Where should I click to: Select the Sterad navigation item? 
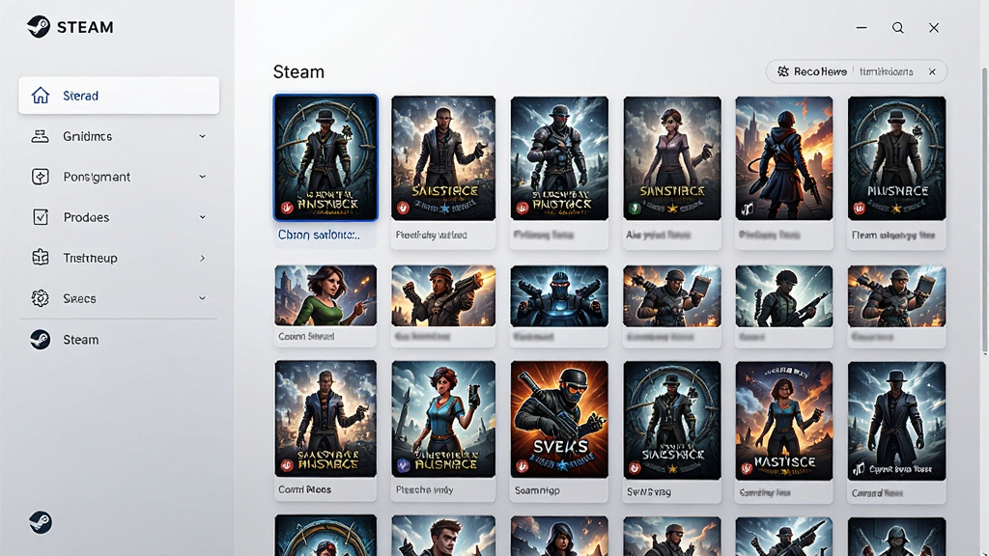(119, 96)
